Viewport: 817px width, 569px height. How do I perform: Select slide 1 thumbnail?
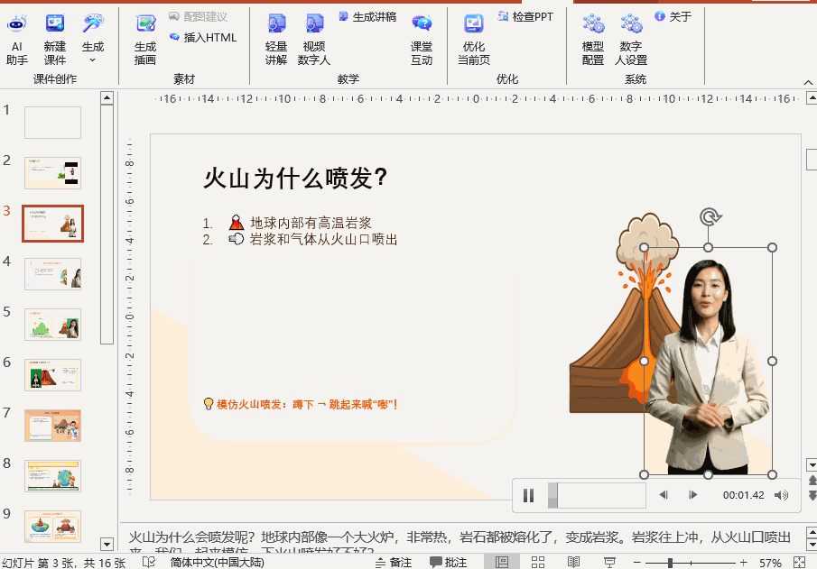point(52,123)
